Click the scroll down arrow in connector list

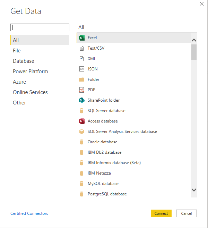pos(194,190)
